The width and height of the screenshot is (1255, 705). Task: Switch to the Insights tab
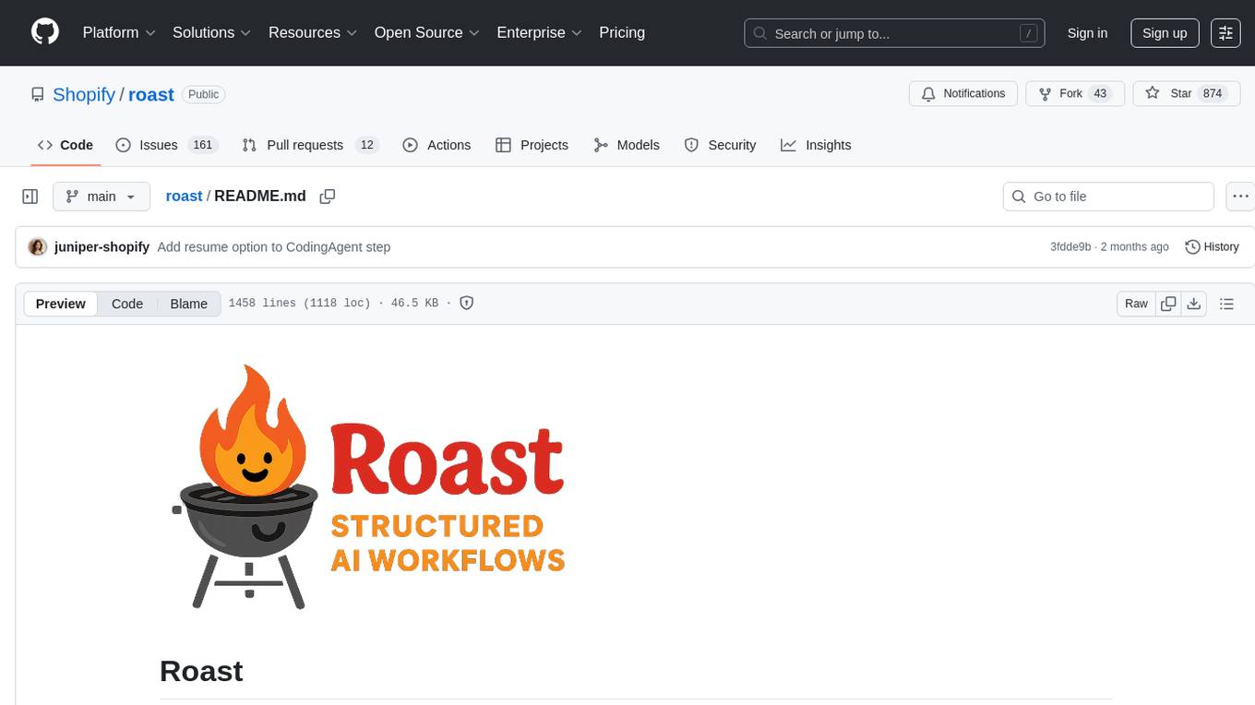(x=816, y=145)
